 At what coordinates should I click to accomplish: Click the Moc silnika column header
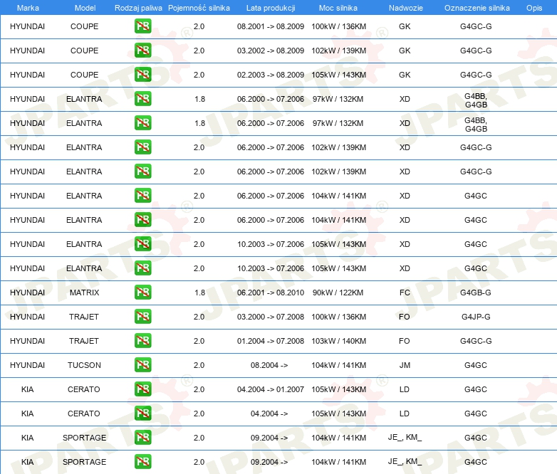[x=338, y=8]
